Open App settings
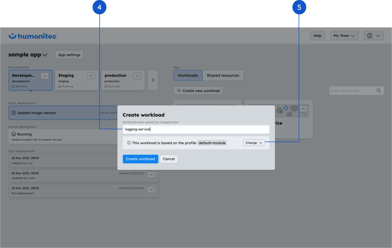 pos(69,55)
